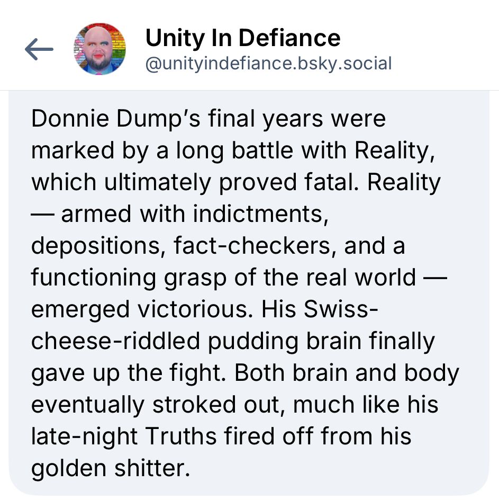Image resolution: width=499 pixels, height=500 pixels.
Task: Select the @unityindefiance.bsky.social handle
Action: 269,64
